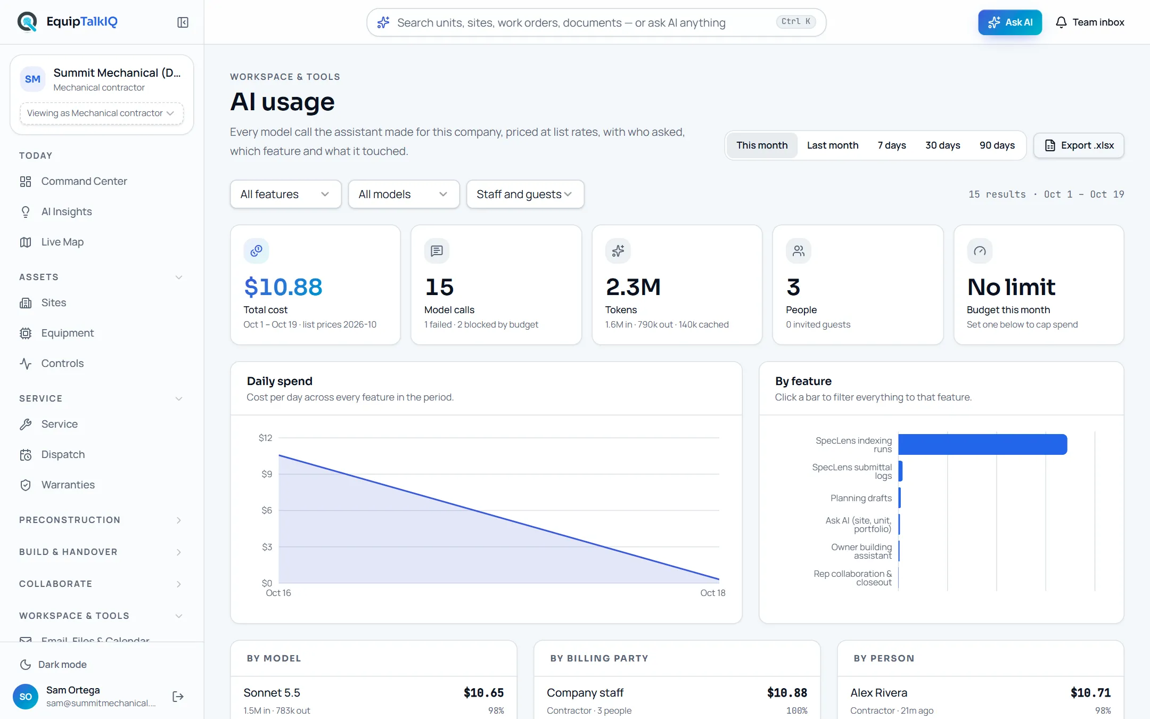Click the Service wrench icon

click(26, 424)
